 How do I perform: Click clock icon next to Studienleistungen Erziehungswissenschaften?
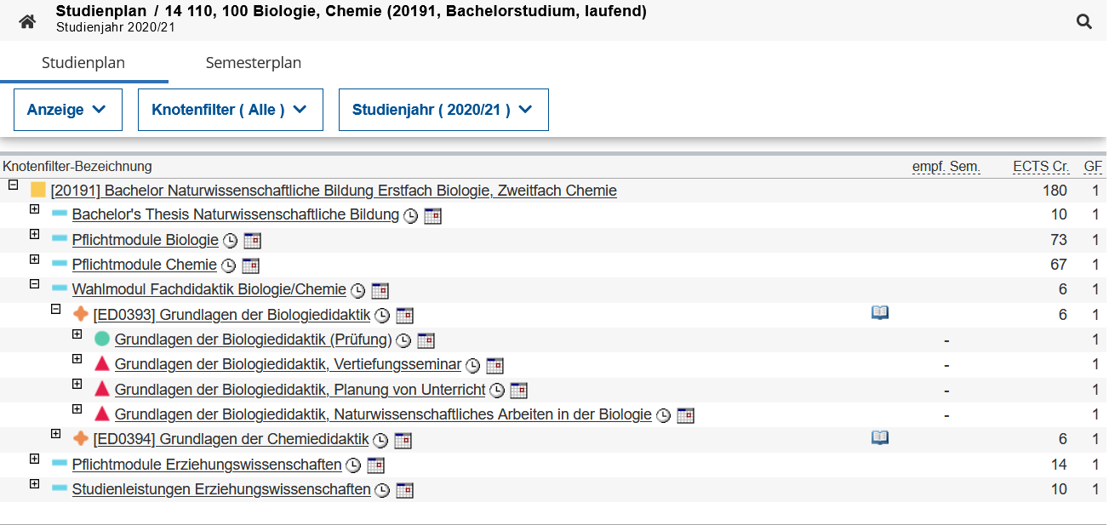point(383,490)
